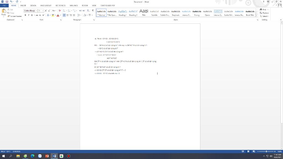
Task: Click the page count status indicator
Action: click(6, 152)
